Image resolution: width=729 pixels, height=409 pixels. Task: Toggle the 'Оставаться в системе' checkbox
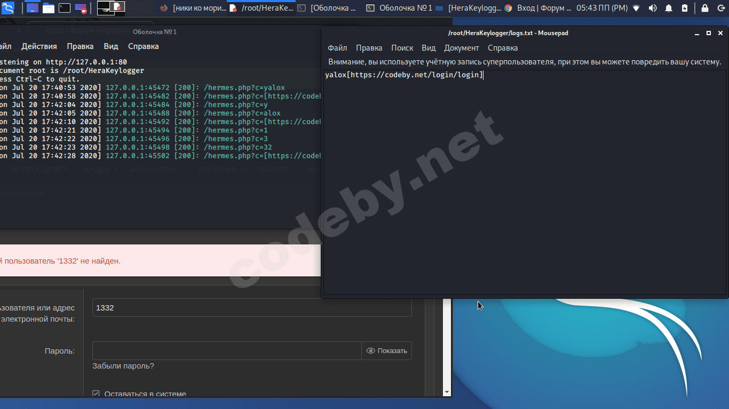pos(96,394)
